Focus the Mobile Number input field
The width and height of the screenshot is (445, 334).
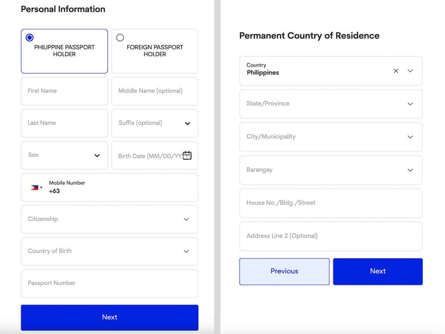pyautogui.click(x=120, y=191)
